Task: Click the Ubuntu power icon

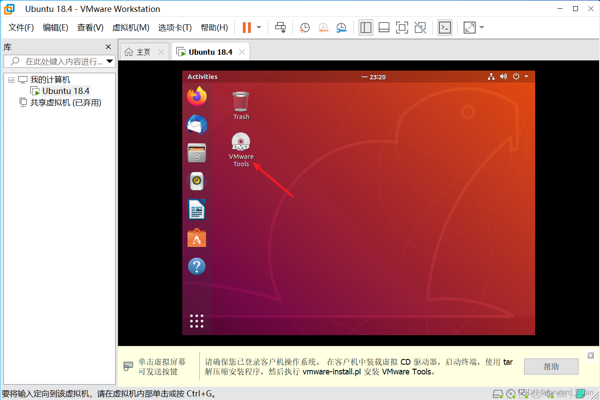Action: (516, 76)
